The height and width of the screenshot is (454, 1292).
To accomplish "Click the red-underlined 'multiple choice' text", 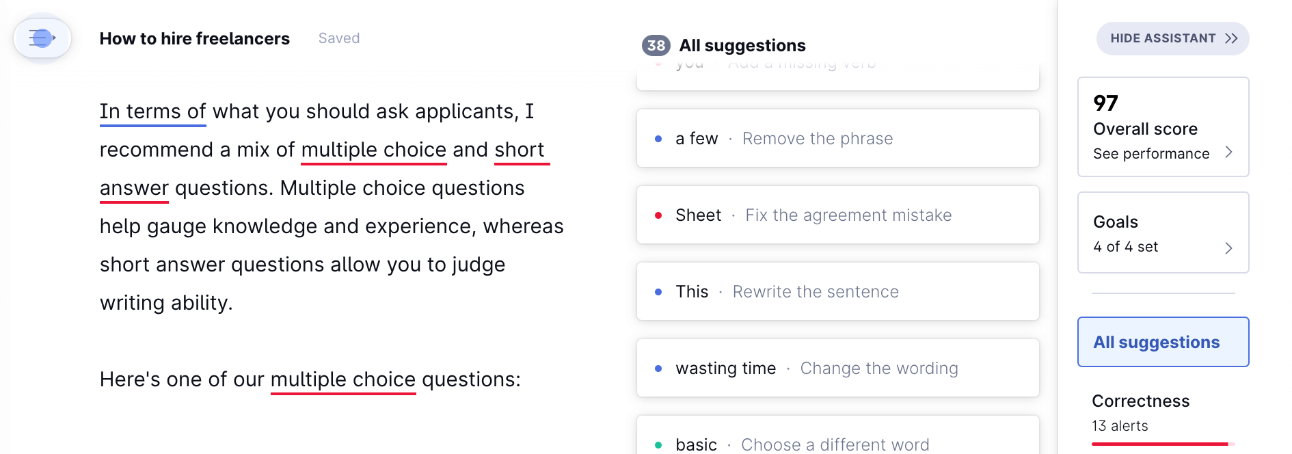I will tap(373, 150).
